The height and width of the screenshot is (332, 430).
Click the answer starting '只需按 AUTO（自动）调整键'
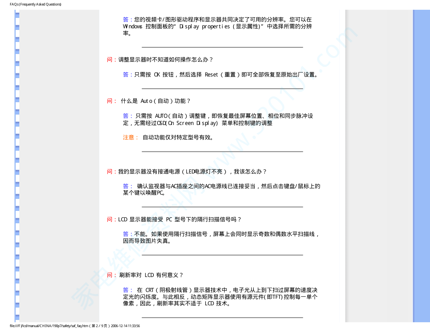pos(218,119)
